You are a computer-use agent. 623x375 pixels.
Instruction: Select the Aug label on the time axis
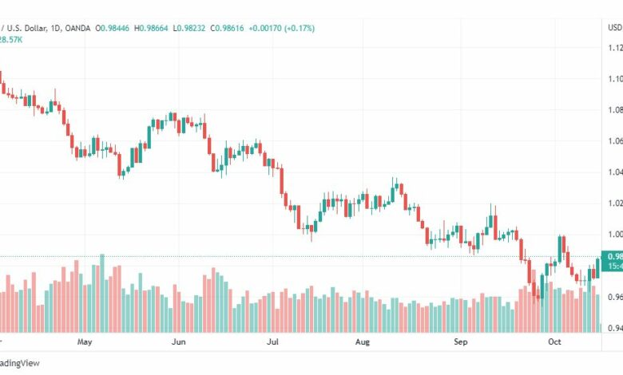coord(363,341)
